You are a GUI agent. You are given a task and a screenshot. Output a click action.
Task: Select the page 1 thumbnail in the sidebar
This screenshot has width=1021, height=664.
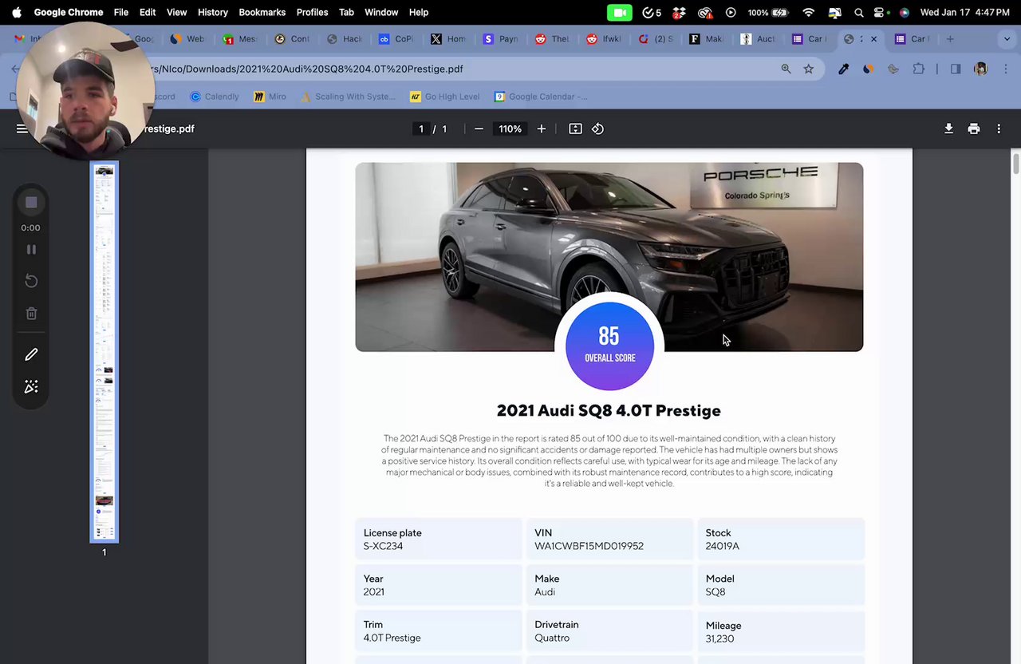(x=104, y=352)
